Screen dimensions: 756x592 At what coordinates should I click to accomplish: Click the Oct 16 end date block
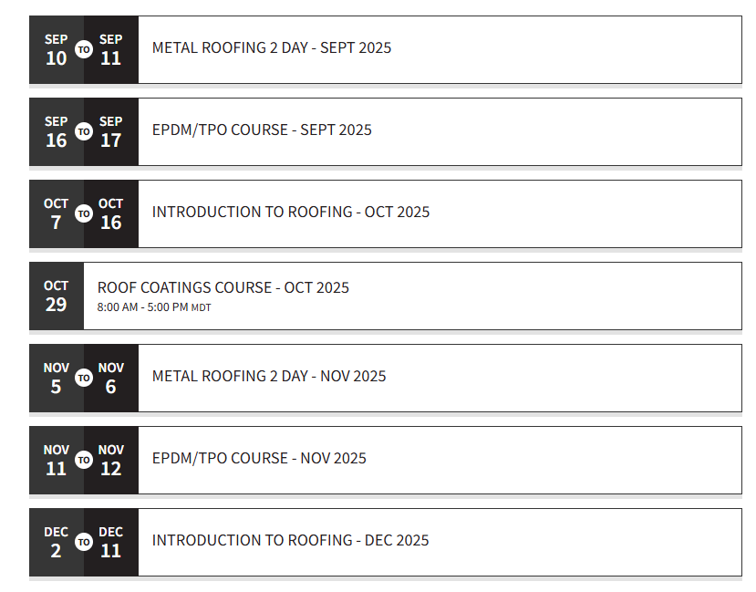111,213
